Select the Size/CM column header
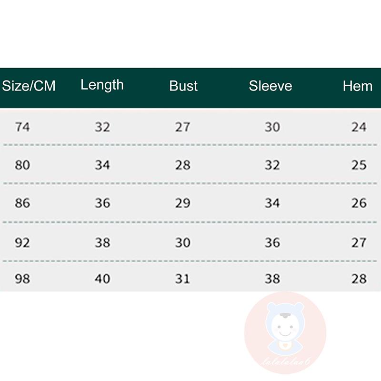The width and height of the screenshot is (381, 381). click(x=29, y=86)
